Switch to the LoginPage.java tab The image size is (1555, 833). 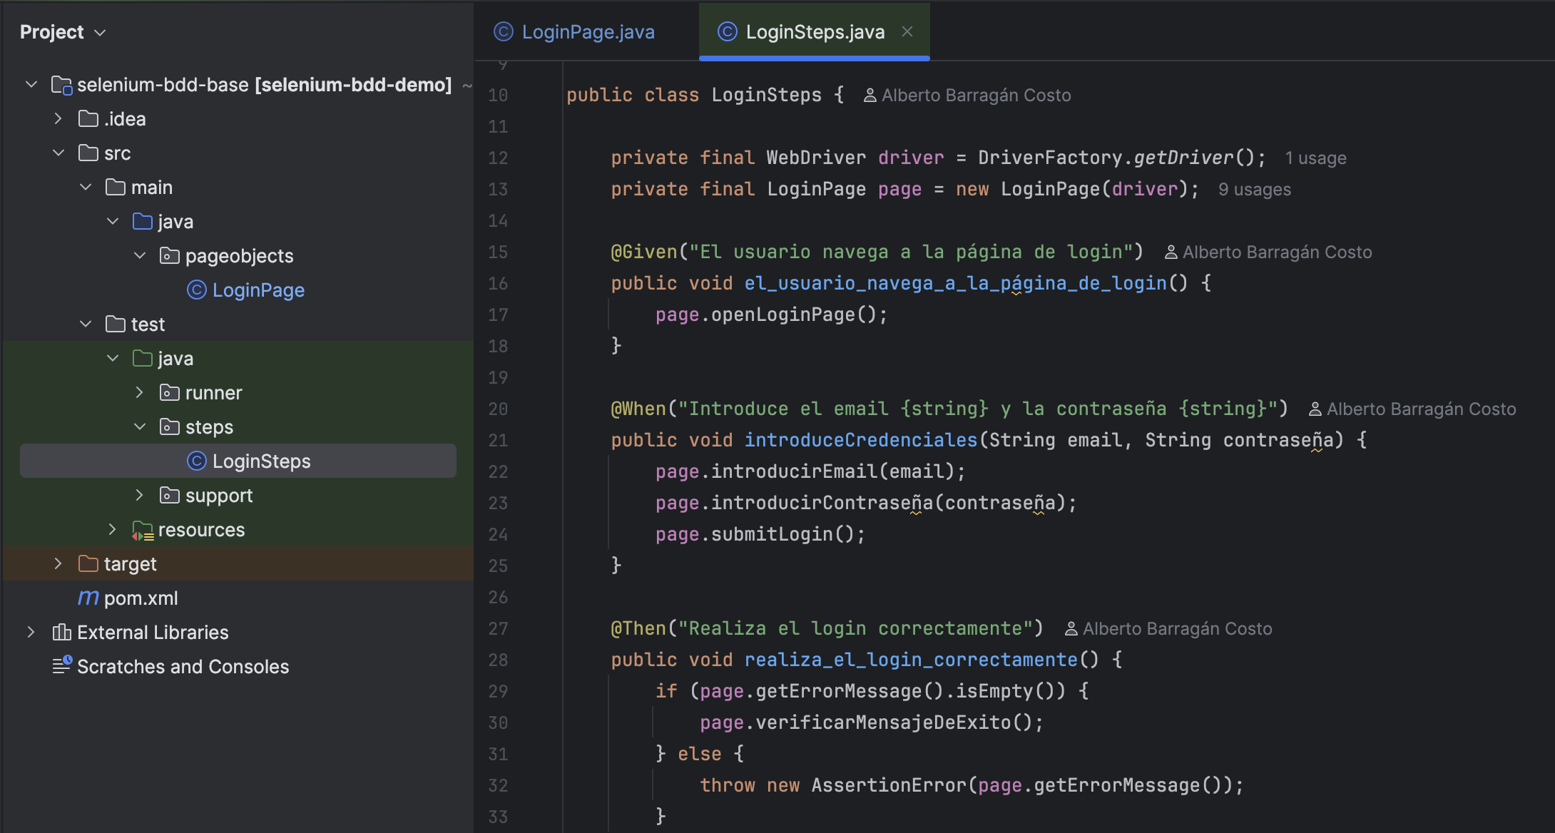coord(574,32)
